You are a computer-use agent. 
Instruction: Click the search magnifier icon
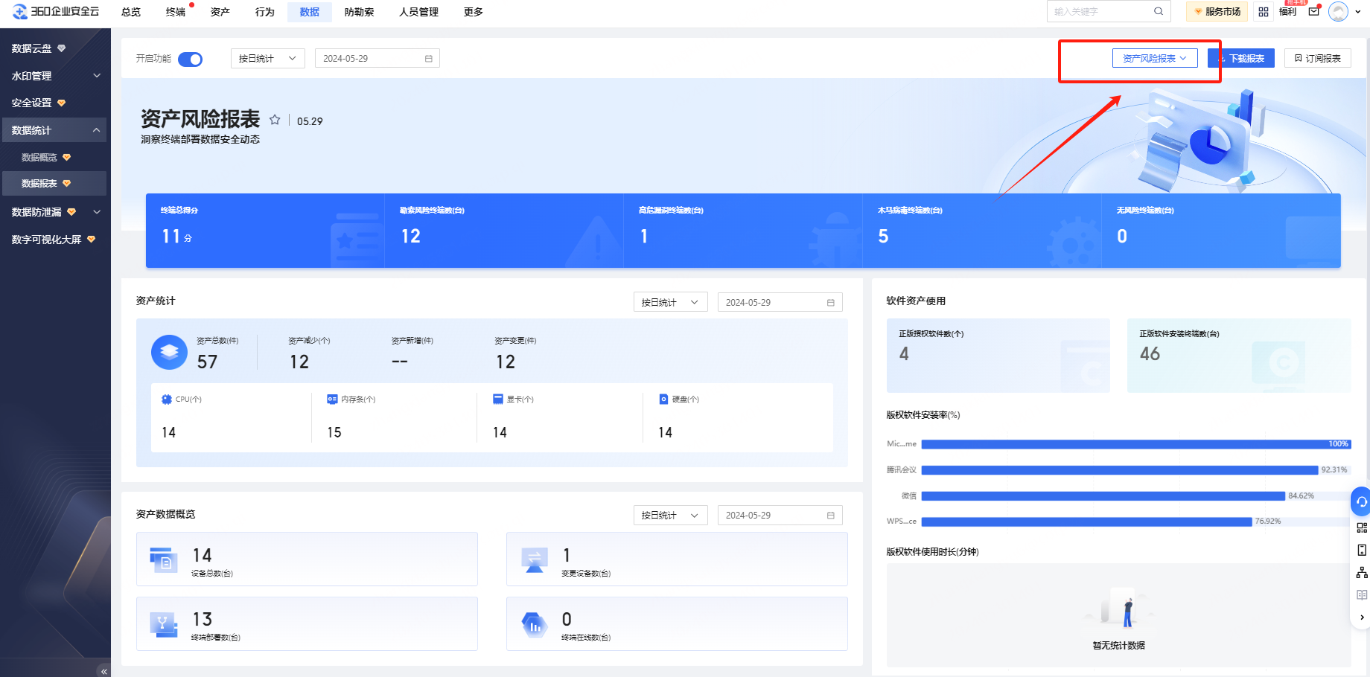click(x=1159, y=11)
